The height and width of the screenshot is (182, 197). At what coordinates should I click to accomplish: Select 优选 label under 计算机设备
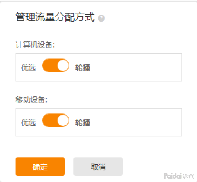[x=28, y=68]
